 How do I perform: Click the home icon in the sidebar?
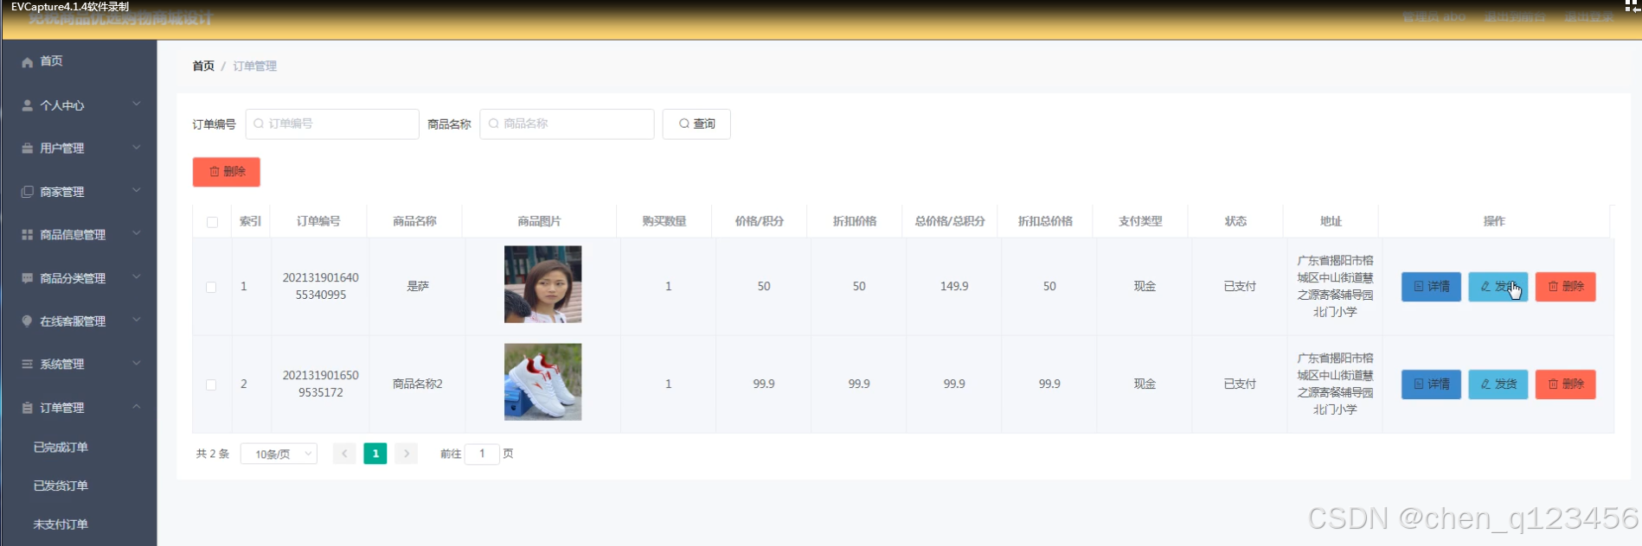point(28,61)
